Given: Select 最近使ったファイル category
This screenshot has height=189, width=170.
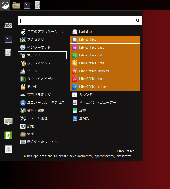Looking at the screenshot, I should click(42, 142).
